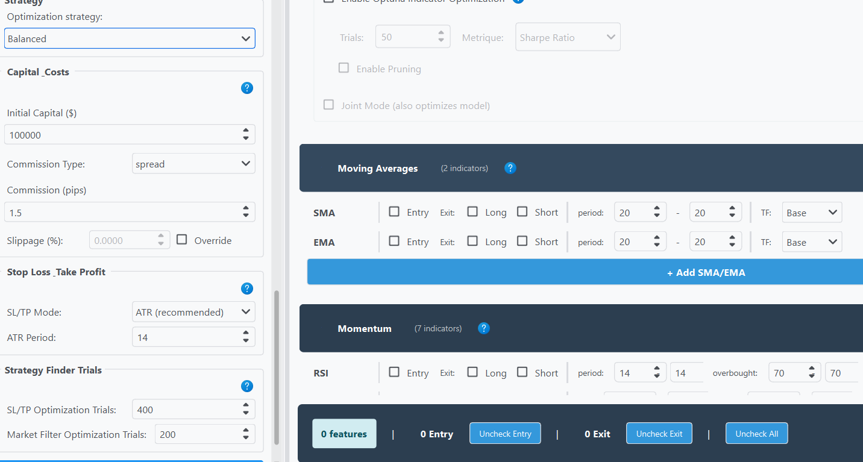The image size is (863, 462).
Task: Click the Uncheck All button
Action: (756, 434)
